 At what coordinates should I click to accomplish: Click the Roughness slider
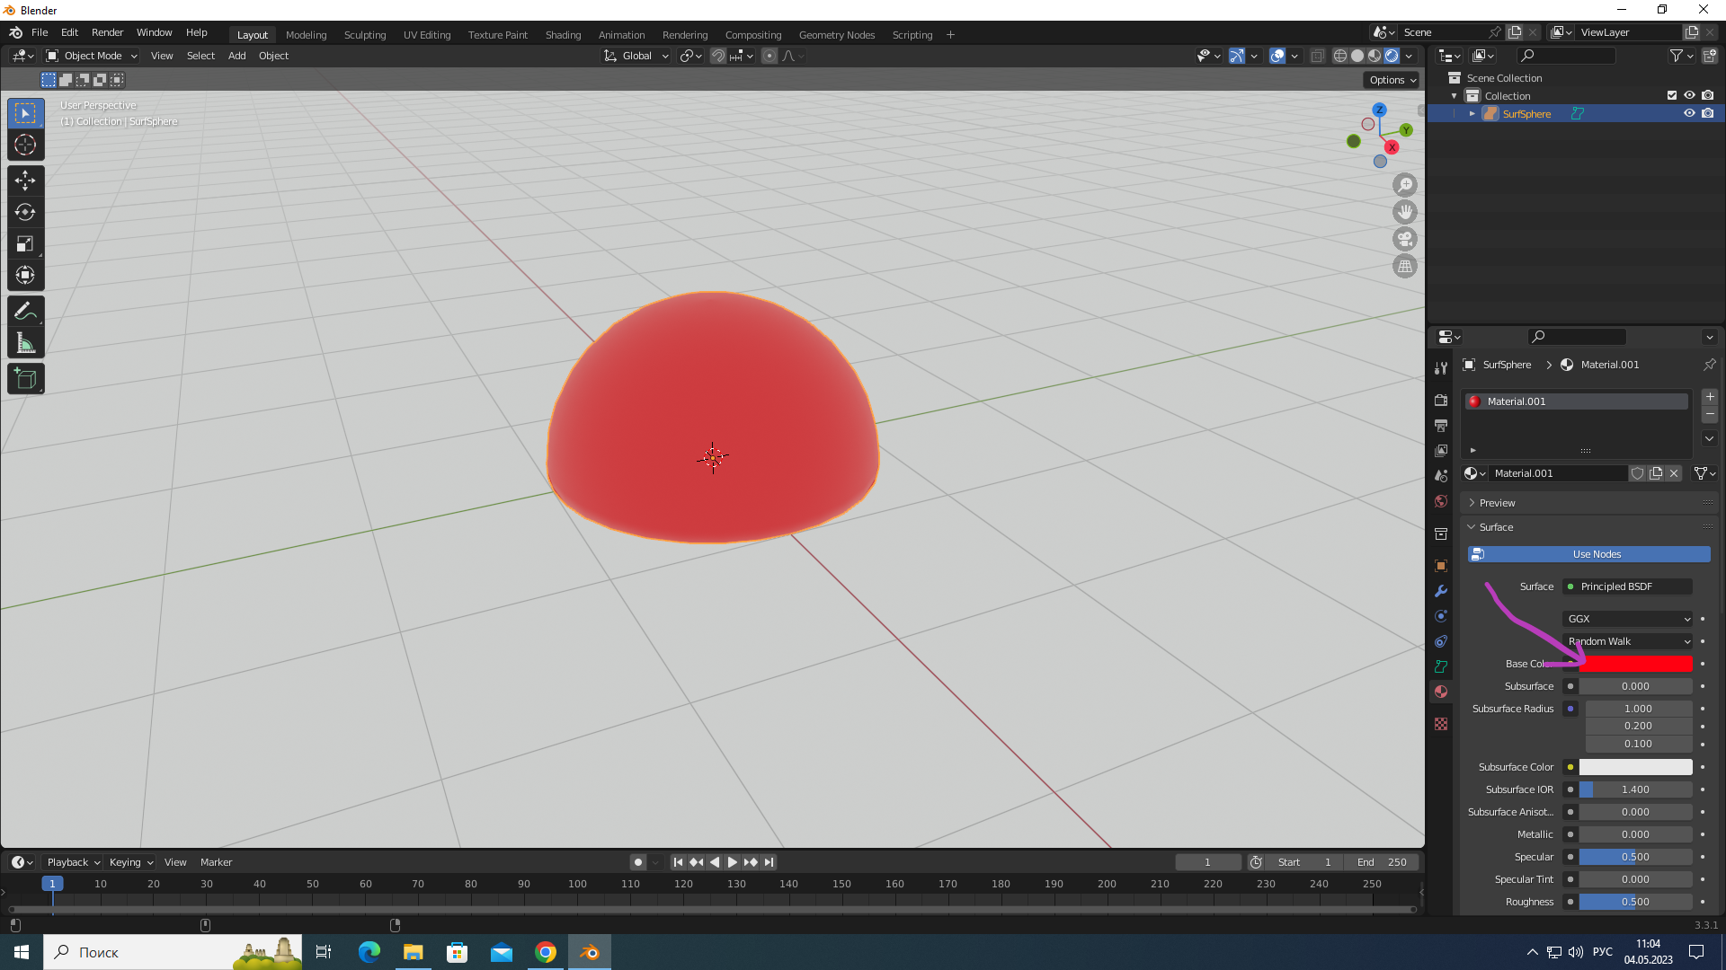pyautogui.click(x=1635, y=902)
